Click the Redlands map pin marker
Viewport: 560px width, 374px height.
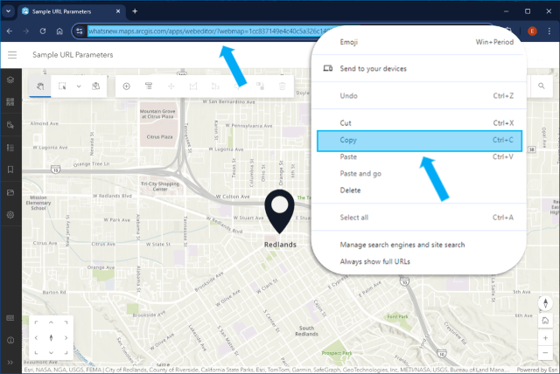pos(279,211)
